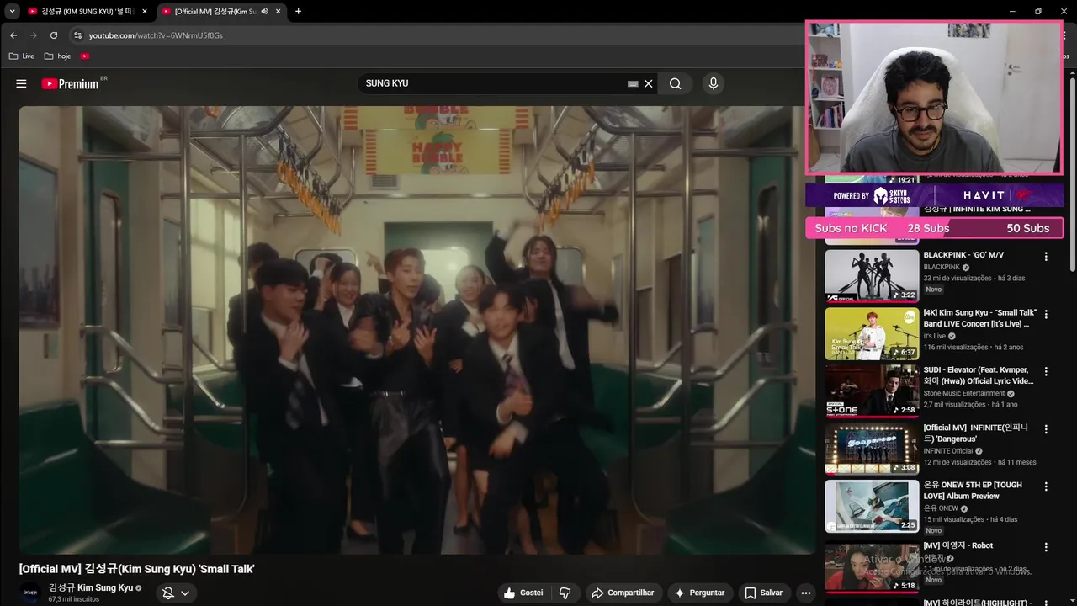
Task: Run search with the magnifier button
Action: [x=675, y=83]
